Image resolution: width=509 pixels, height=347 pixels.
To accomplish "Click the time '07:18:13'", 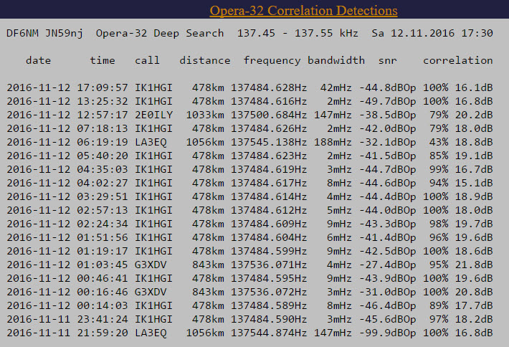I will point(103,128).
